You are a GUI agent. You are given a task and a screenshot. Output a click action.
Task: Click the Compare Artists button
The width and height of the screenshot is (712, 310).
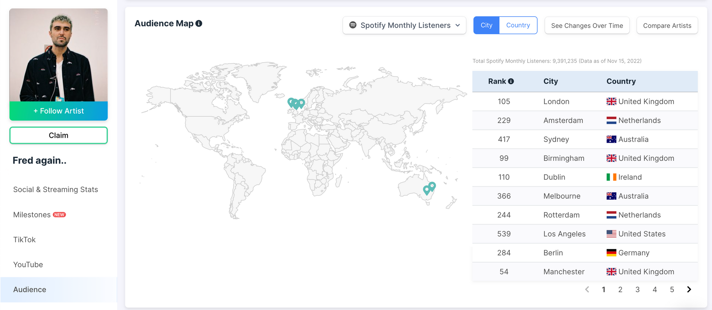coord(667,26)
